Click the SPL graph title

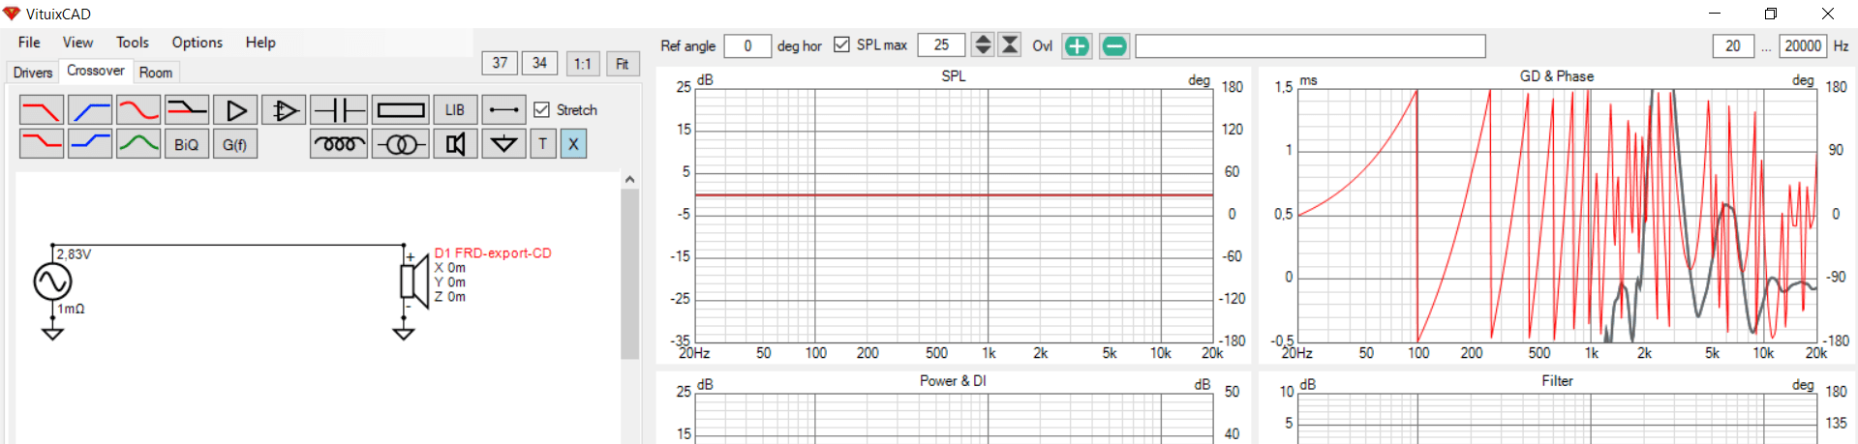pos(954,75)
